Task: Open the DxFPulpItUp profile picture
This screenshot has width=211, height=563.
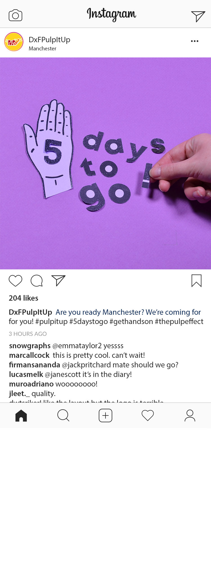Action: (14, 42)
